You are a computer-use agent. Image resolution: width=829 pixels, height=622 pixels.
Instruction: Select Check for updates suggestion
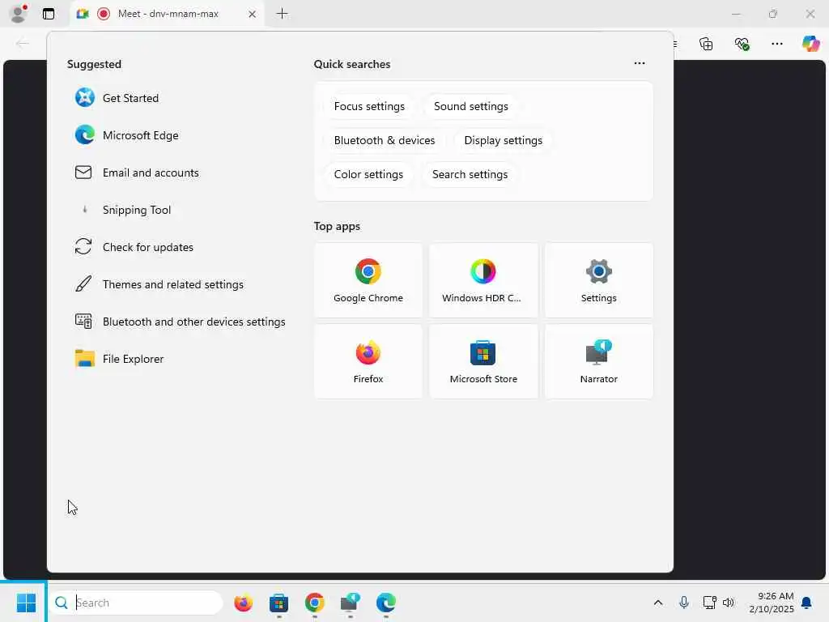point(134,247)
